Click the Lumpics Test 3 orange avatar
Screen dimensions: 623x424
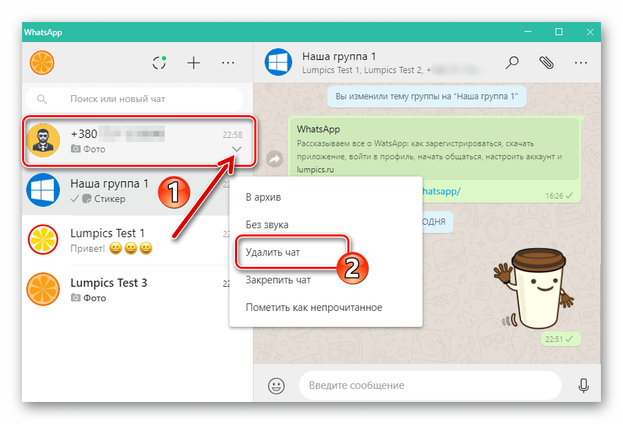click(43, 290)
